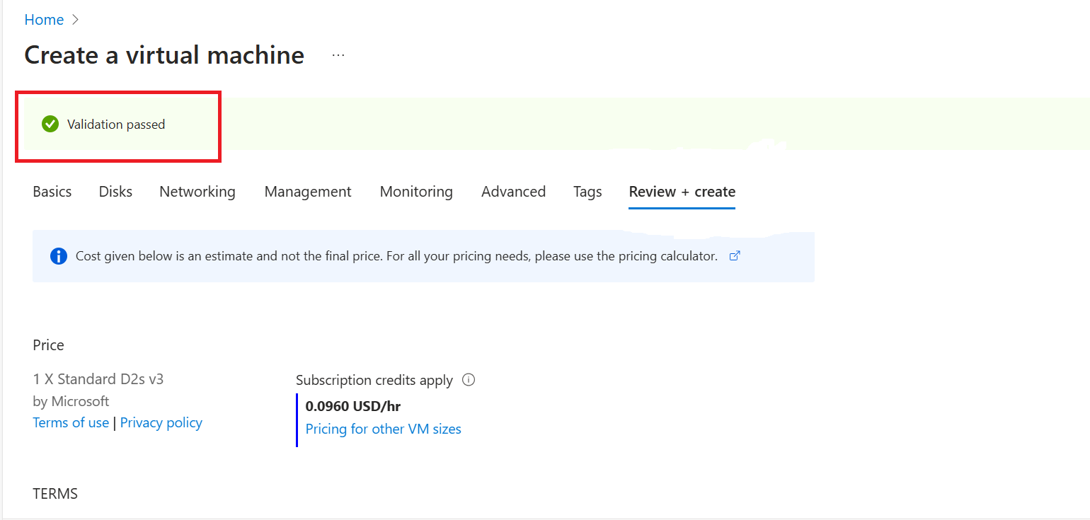Click the 0.0960 USD/hr price text

click(353, 406)
